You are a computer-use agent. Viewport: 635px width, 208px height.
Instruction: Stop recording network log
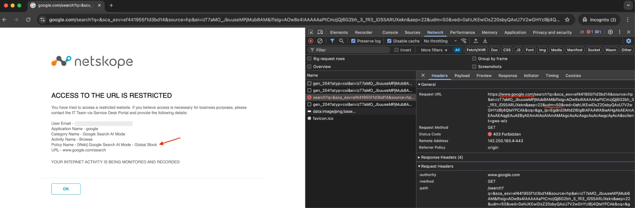click(311, 41)
